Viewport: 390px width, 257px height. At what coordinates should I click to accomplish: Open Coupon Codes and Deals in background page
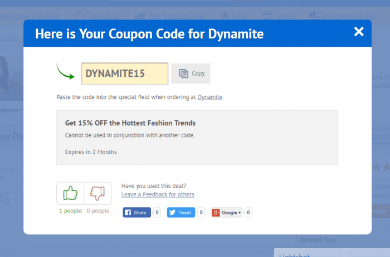click(x=30, y=16)
